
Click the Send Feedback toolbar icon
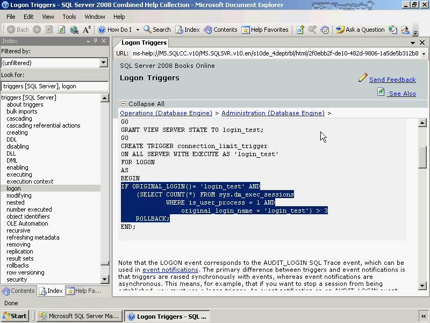405,30
